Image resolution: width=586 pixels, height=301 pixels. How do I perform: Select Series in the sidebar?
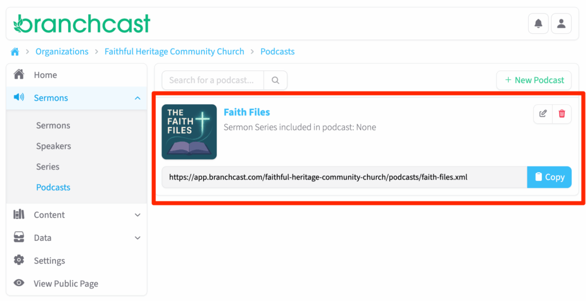(x=47, y=167)
